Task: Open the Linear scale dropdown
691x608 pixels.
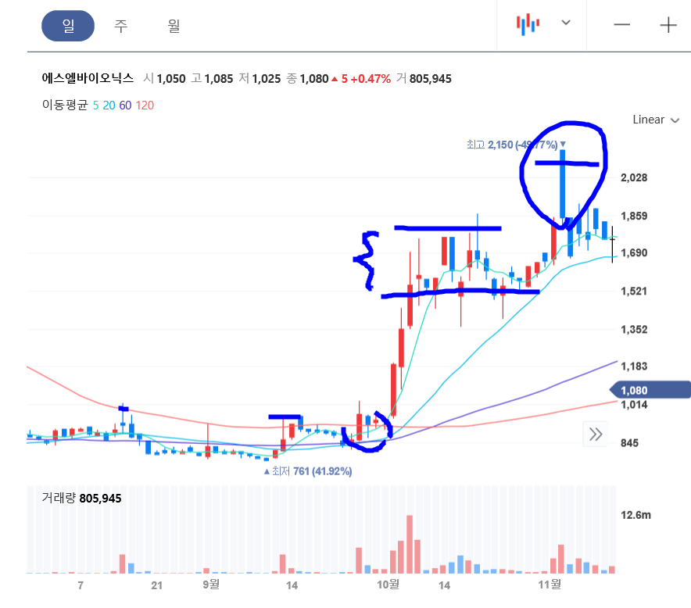Action: (656, 120)
